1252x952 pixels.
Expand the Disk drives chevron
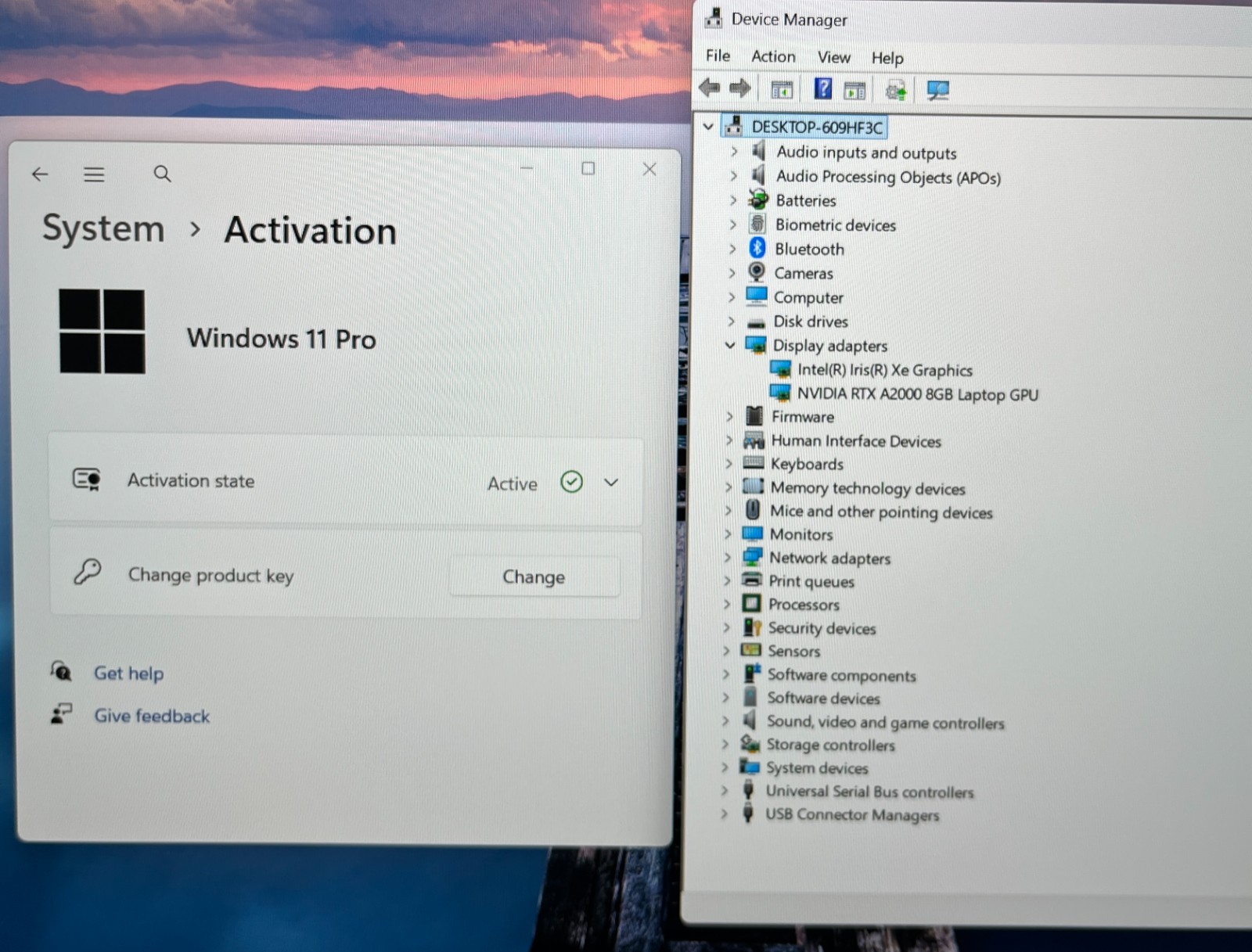[731, 321]
